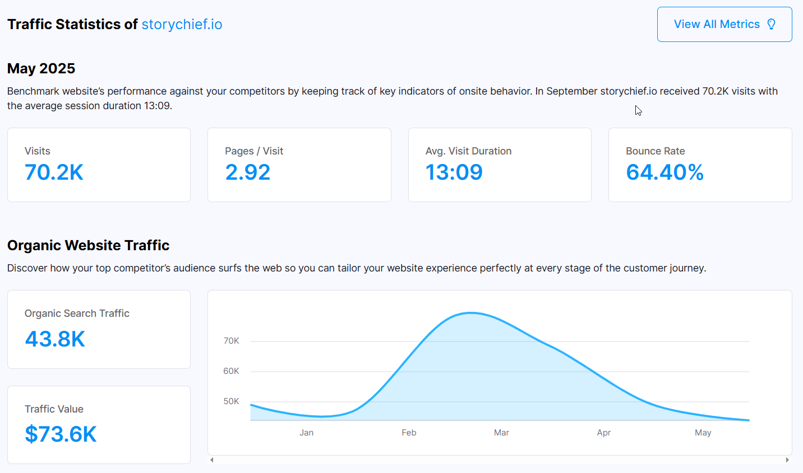Screen dimensions: 803x473
Task: Click the View All Metrics button
Action: click(724, 24)
